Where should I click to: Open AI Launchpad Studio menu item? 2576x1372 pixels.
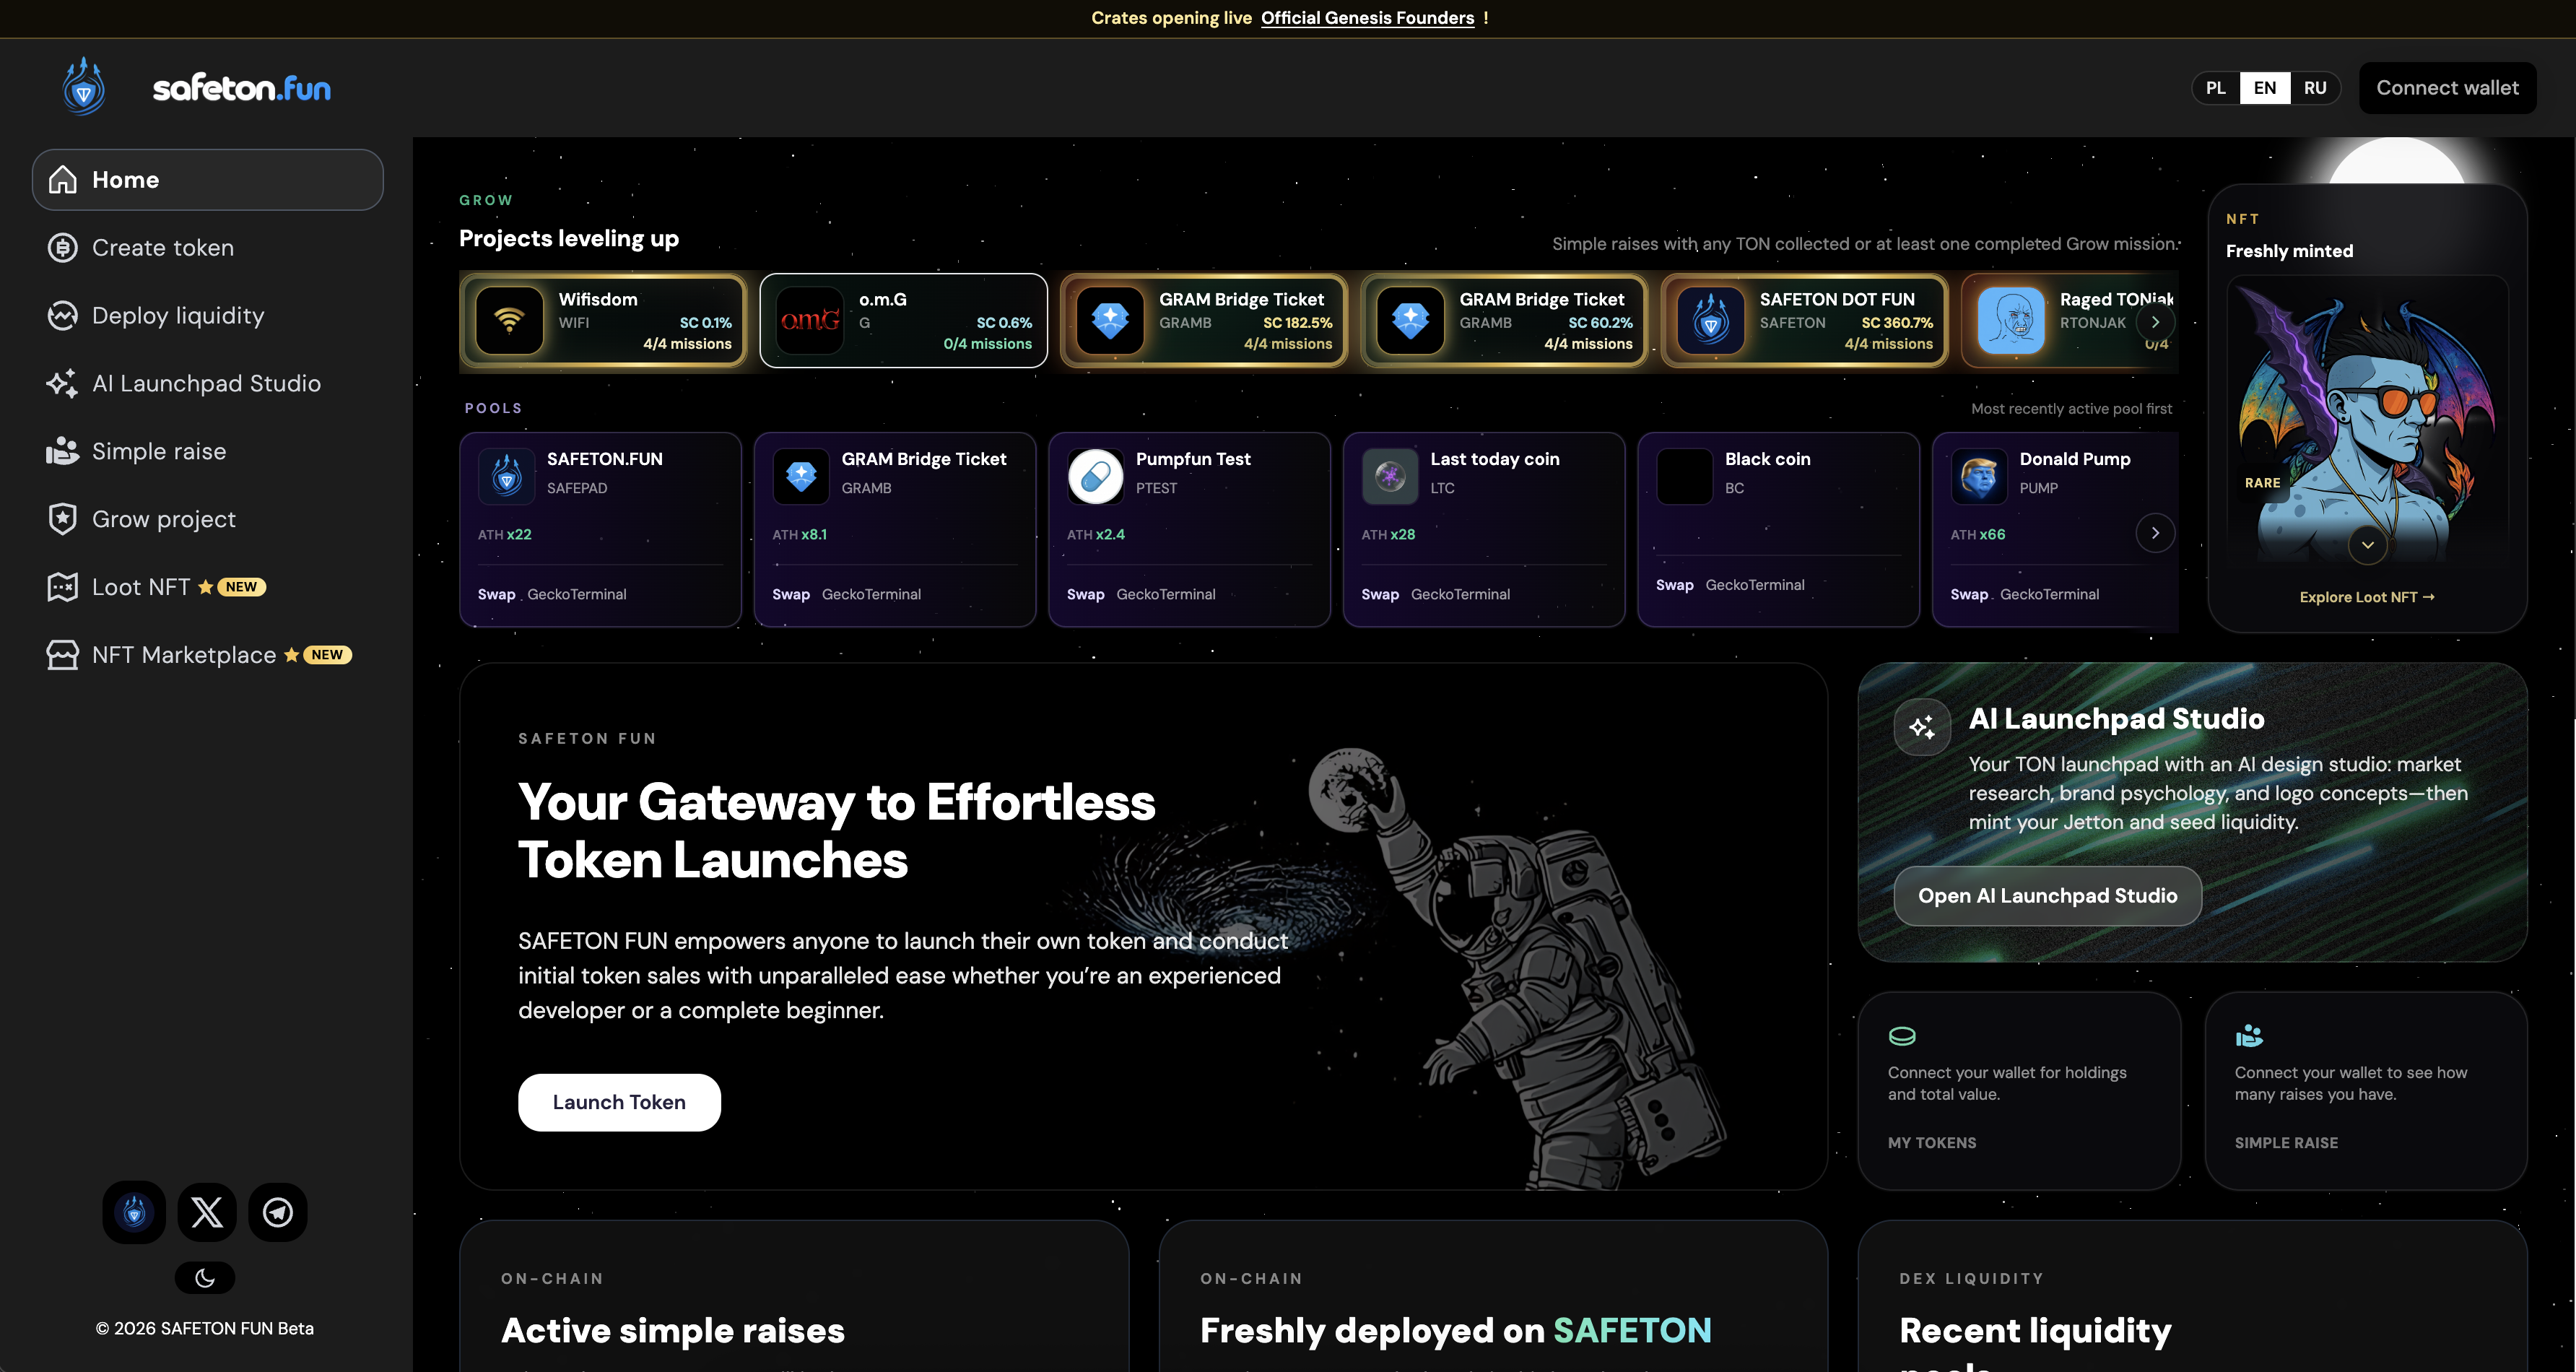coord(208,384)
